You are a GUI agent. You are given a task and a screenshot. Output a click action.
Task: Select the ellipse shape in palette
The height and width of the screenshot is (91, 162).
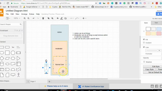coord(2,53)
